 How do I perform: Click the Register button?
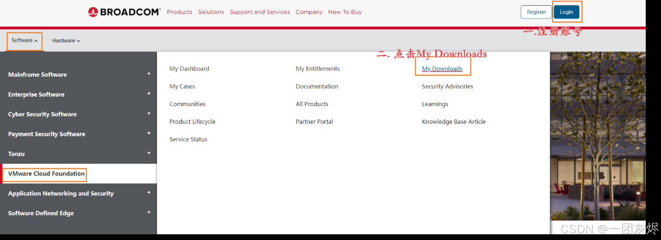pyautogui.click(x=536, y=12)
